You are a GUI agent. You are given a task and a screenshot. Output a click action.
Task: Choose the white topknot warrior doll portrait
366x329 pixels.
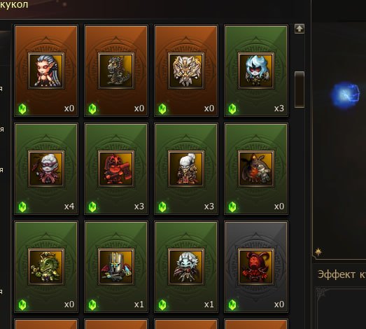[x=186, y=169]
